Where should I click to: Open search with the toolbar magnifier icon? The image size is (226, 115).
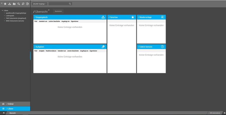coord(19,4)
